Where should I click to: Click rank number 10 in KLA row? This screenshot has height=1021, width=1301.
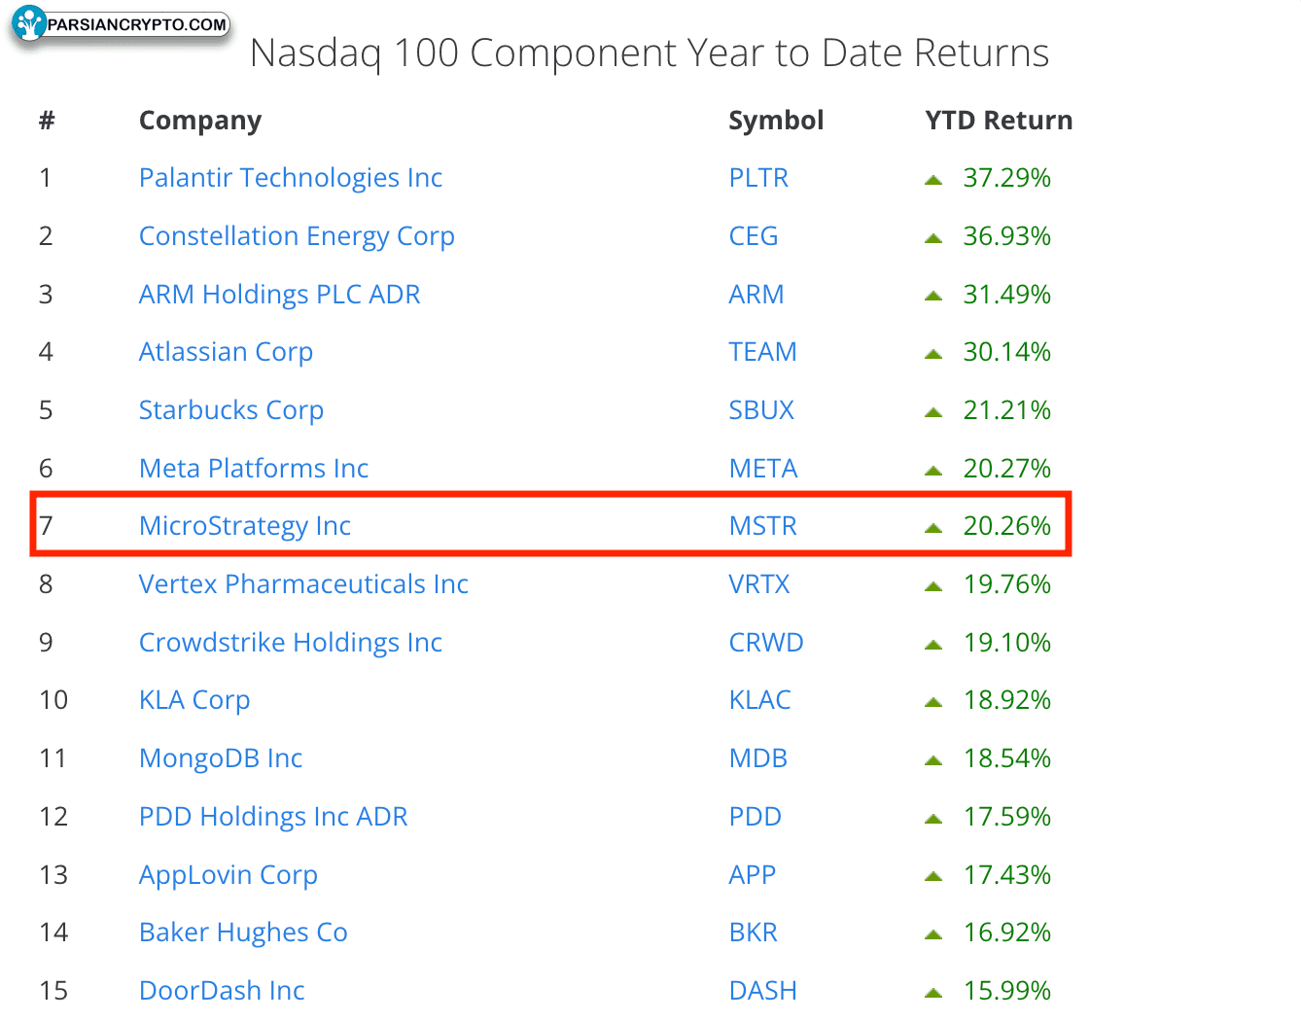(x=53, y=700)
